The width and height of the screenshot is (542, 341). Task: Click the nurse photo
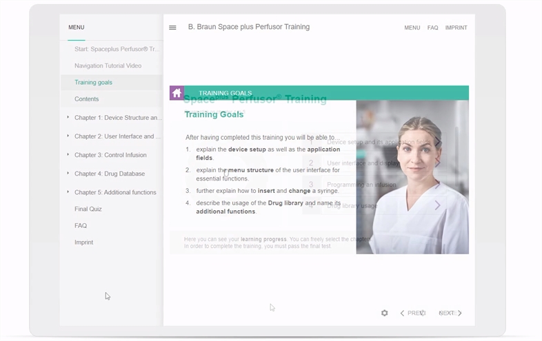[412, 177]
